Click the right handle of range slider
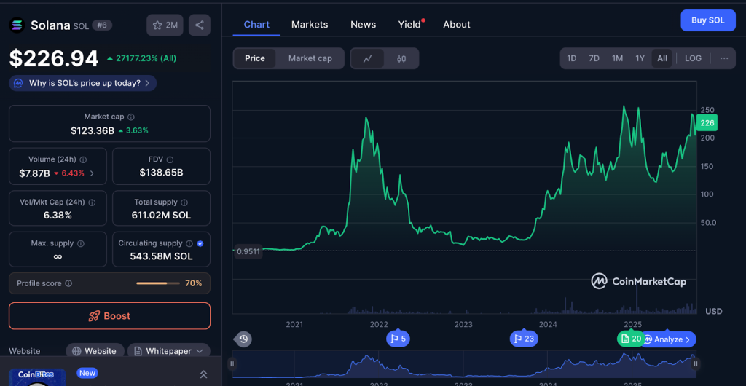 coord(696,363)
